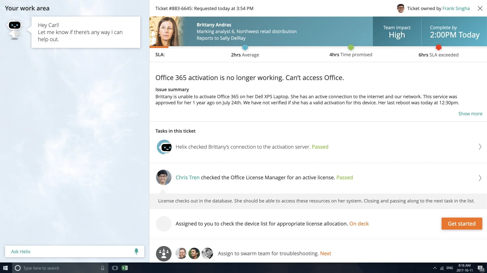
Task: Click the 6hrs SLA exceeded marker
Action: coord(439,47)
